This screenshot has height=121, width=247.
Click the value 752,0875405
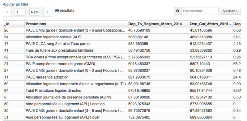pyautogui.click(x=139, y=118)
